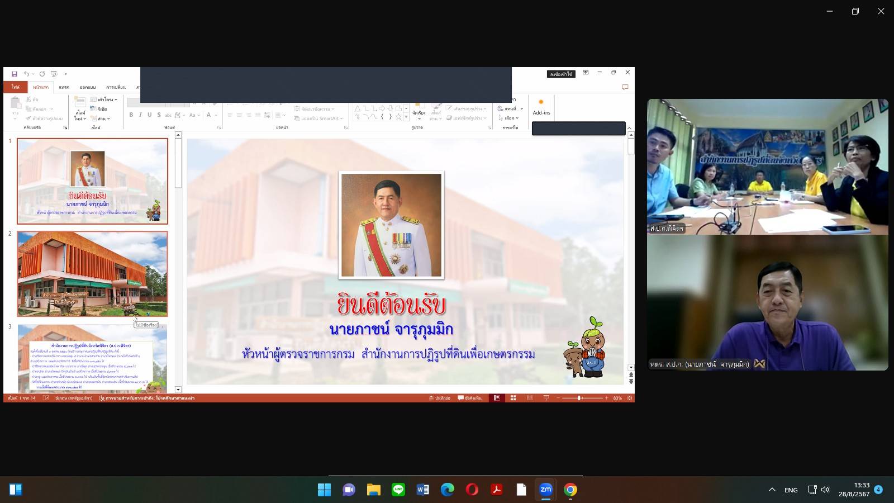Click the Cut scissors button
The width and height of the screenshot is (894, 503).
click(32, 99)
